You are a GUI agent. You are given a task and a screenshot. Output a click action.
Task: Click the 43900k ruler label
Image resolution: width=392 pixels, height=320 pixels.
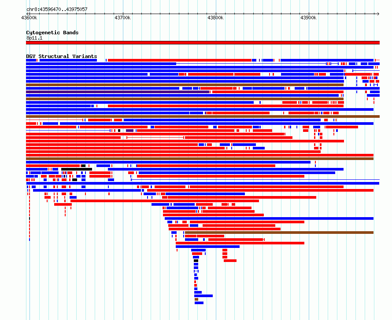pos(308,18)
